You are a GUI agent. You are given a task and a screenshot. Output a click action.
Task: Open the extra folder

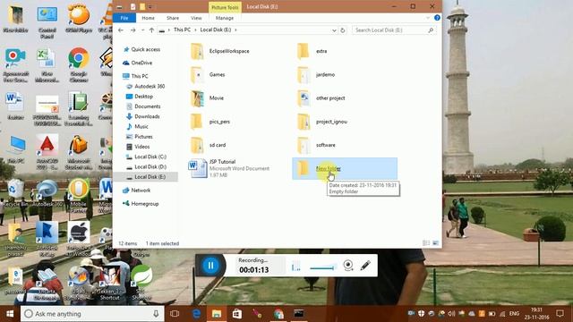(x=312, y=51)
